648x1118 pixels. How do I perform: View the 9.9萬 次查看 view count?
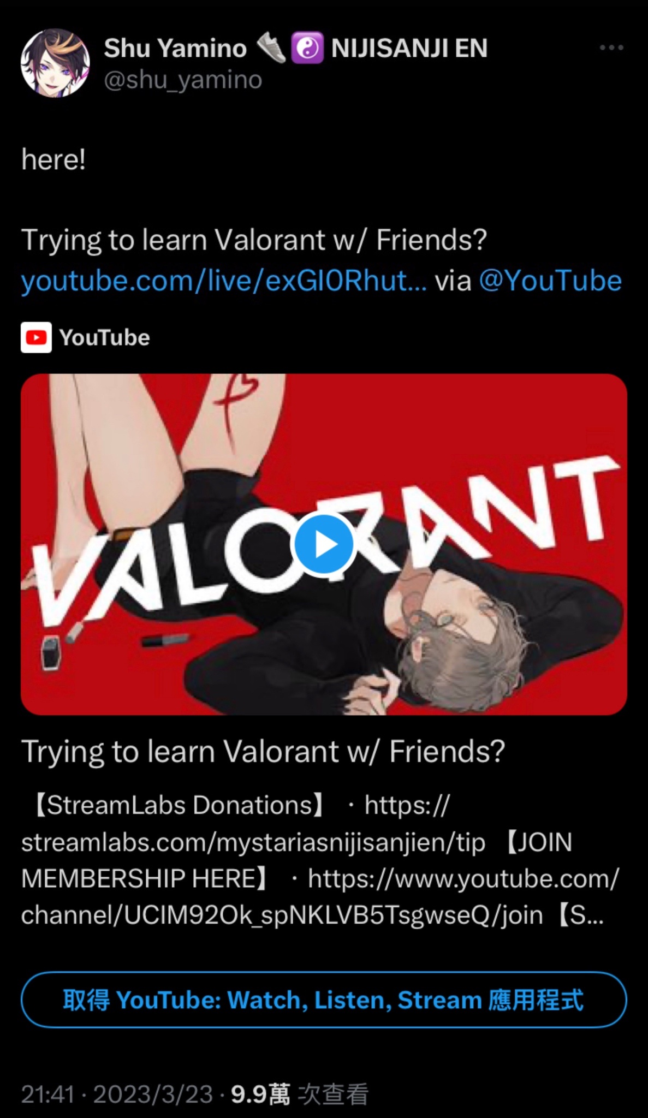coord(300,1095)
